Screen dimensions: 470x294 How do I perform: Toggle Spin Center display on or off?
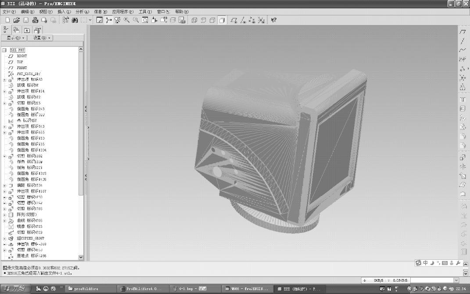[108, 20]
